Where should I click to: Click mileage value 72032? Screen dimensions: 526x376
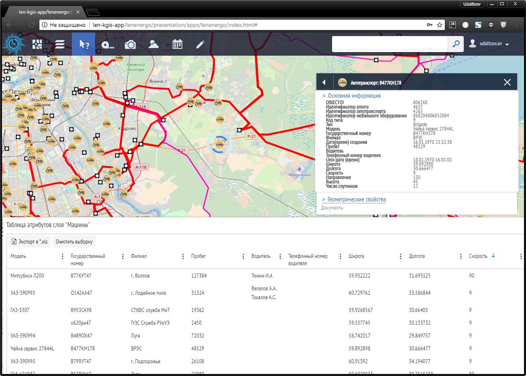pyautogui.click(x=198, y=335)
